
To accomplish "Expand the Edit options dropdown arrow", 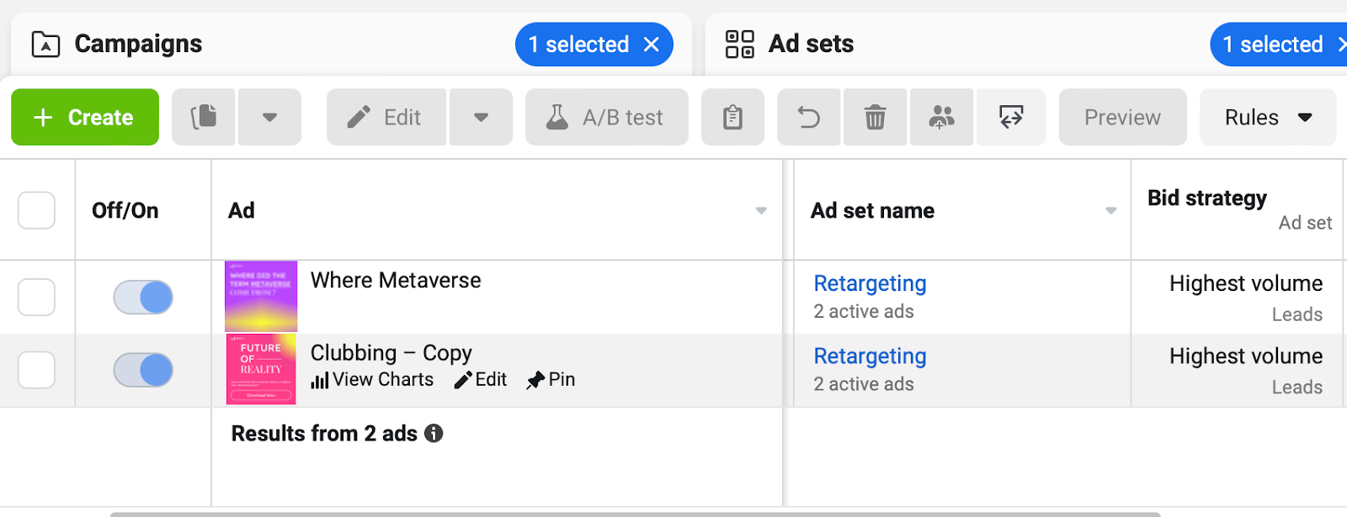I will point(481,117).
